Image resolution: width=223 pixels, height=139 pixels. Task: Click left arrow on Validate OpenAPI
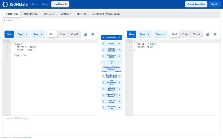click(103, 89)
